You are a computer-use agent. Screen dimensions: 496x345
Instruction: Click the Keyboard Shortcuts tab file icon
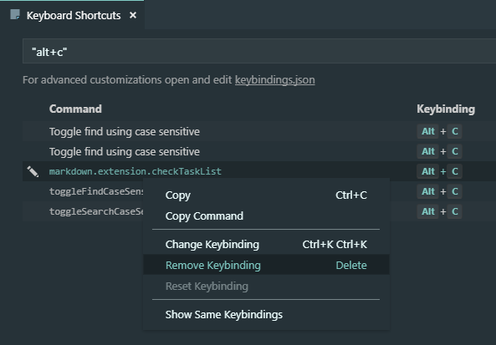tap(15, 14)
